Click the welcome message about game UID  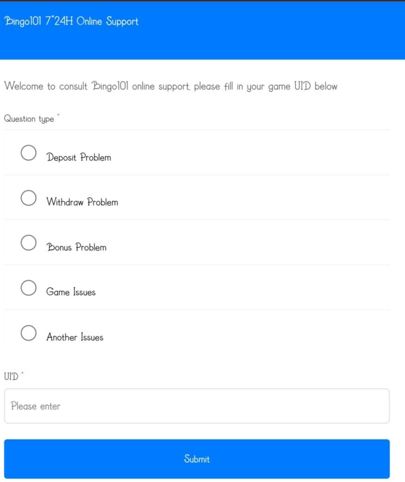[x=170, y=87]
